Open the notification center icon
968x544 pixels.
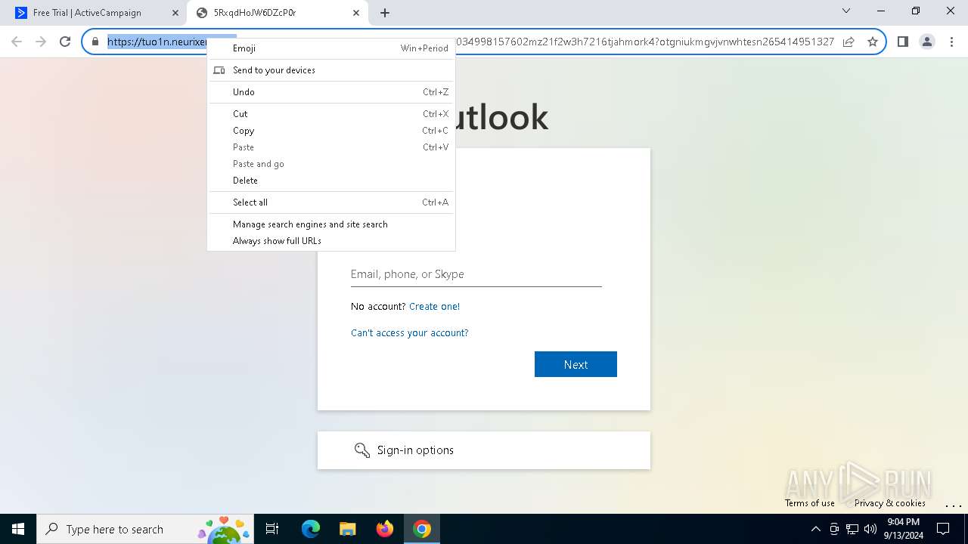click(x=943, y=529)
